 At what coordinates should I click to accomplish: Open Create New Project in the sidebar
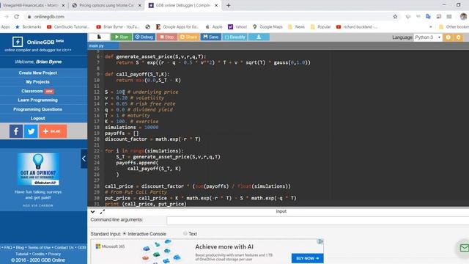[x=37, y=73]
